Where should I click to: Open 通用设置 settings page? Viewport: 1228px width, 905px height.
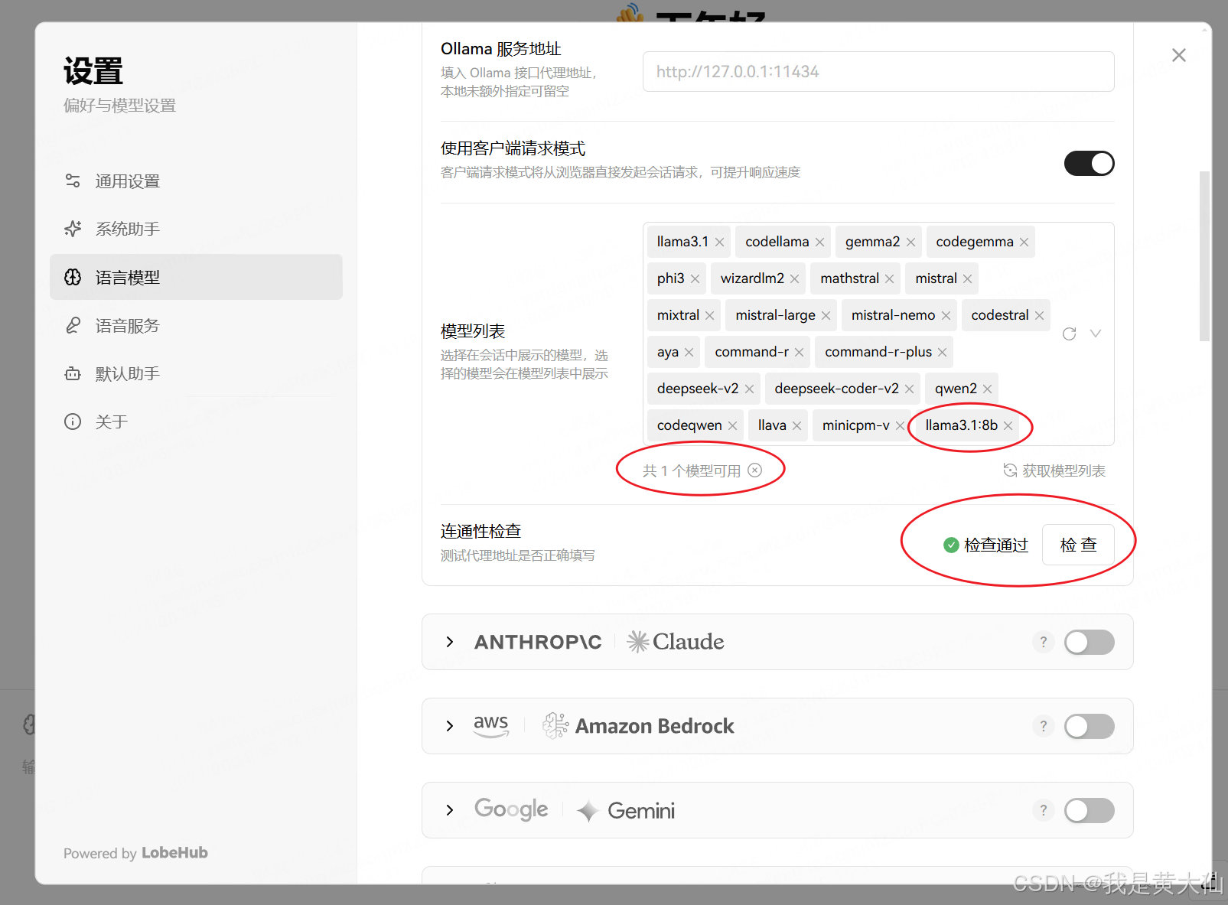coord(196,181)
